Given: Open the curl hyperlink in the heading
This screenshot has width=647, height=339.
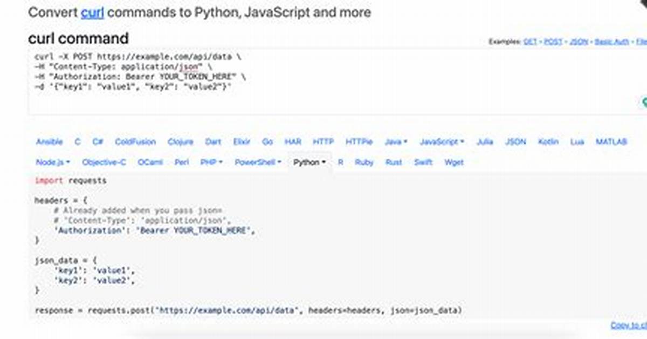Looking at the screenshot, I should [92, 12].
